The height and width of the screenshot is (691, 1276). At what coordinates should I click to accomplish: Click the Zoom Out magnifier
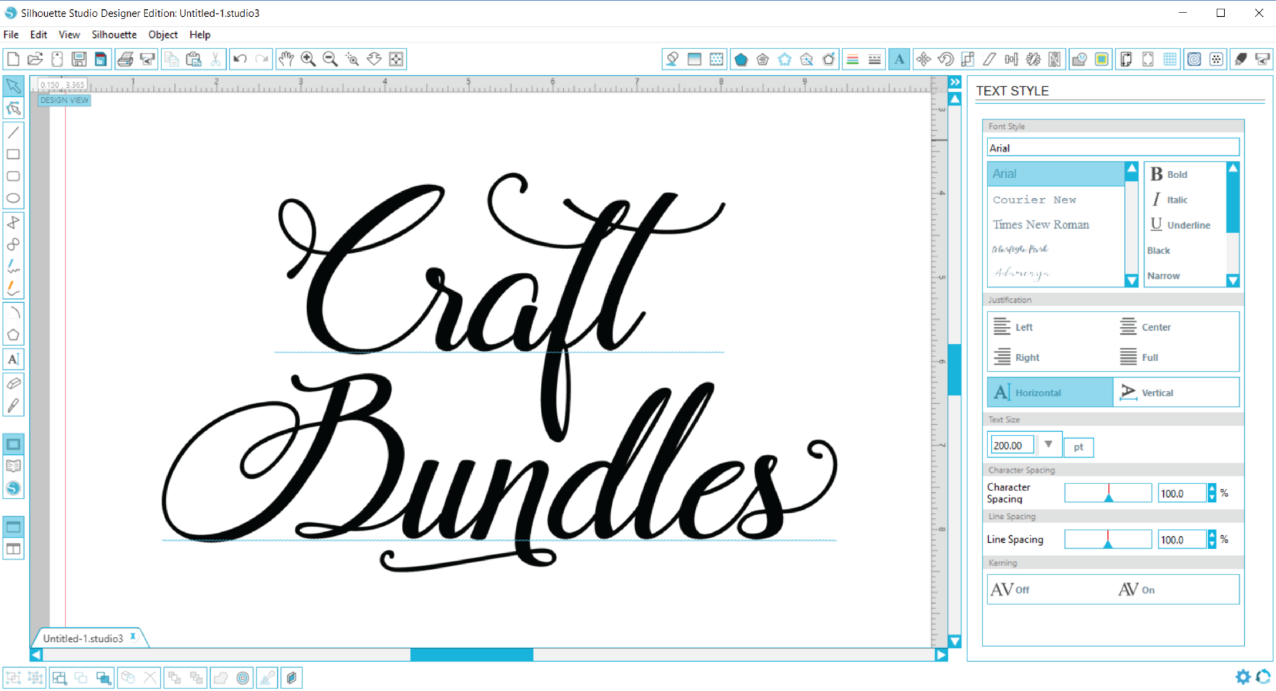(330, 59)
